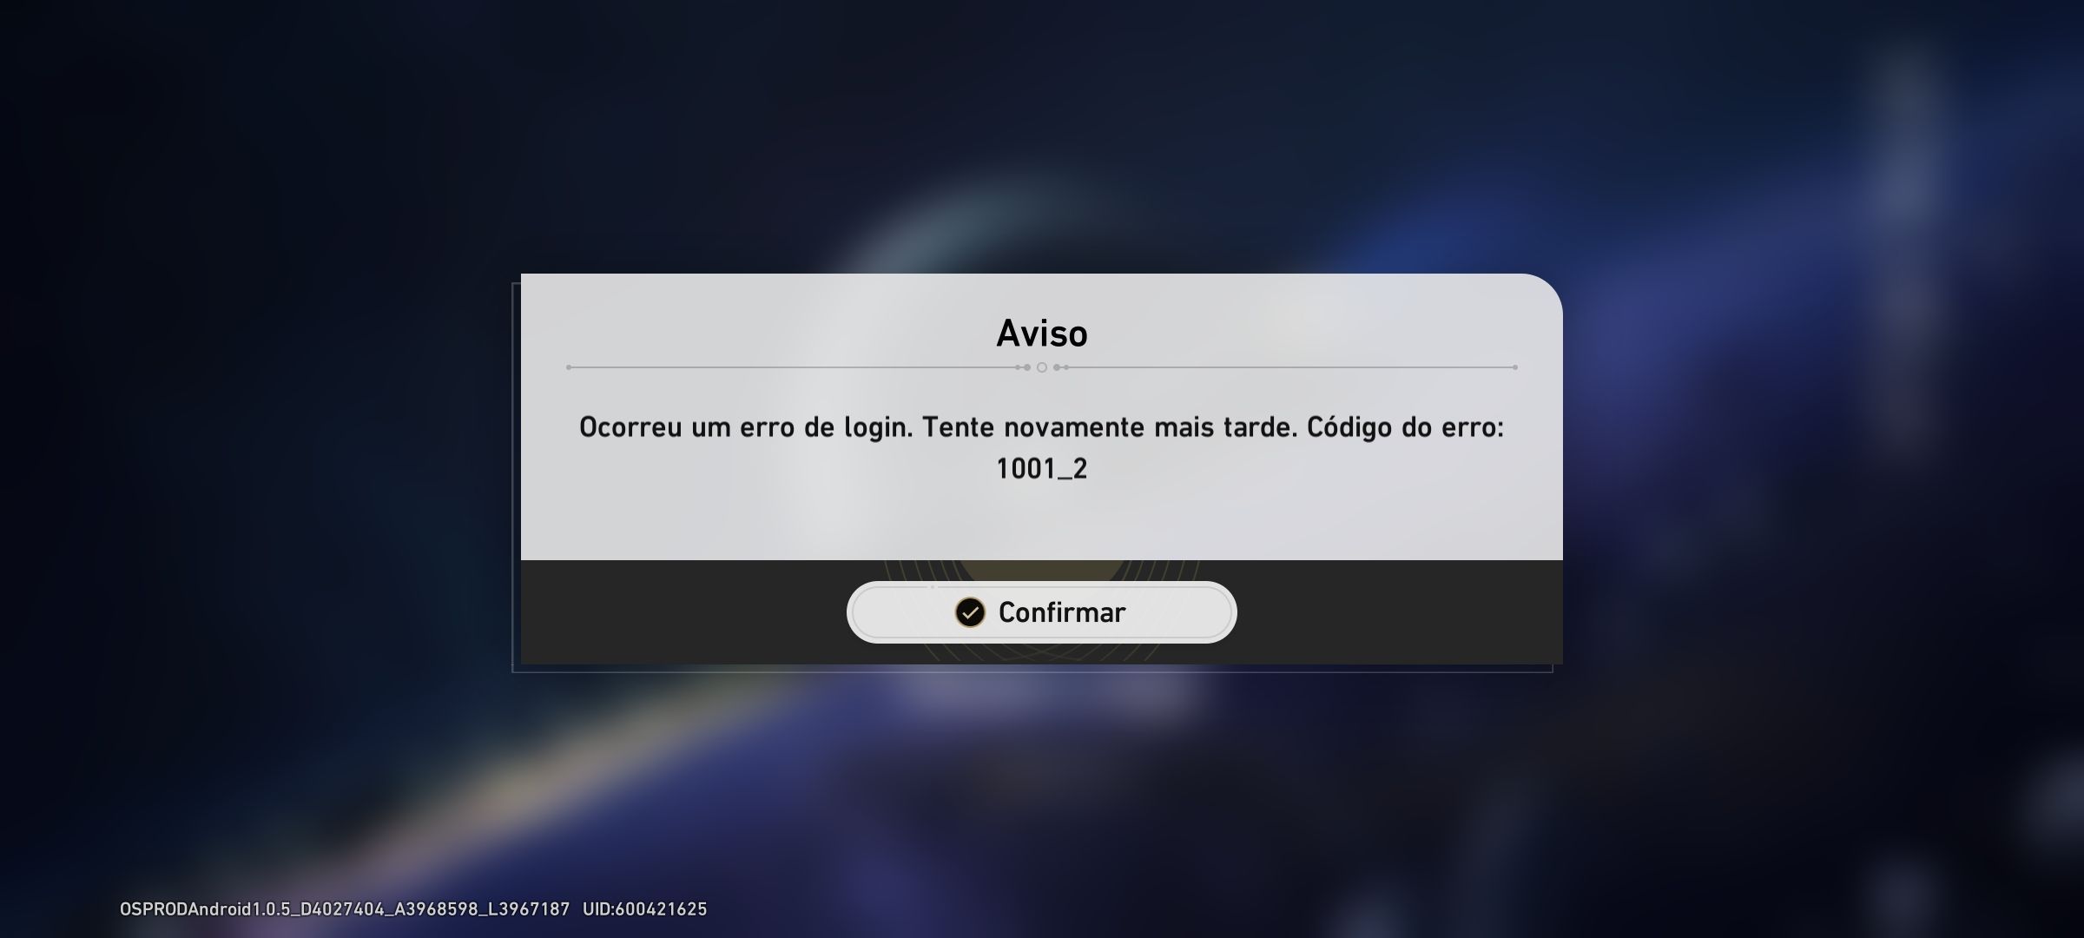Click the right end dot of title divider

click(1515, 367)
